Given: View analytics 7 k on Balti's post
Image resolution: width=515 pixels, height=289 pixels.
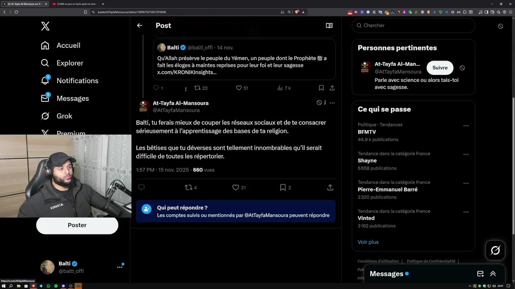Looking at the screenshot, I should click(x=284, y=88).
